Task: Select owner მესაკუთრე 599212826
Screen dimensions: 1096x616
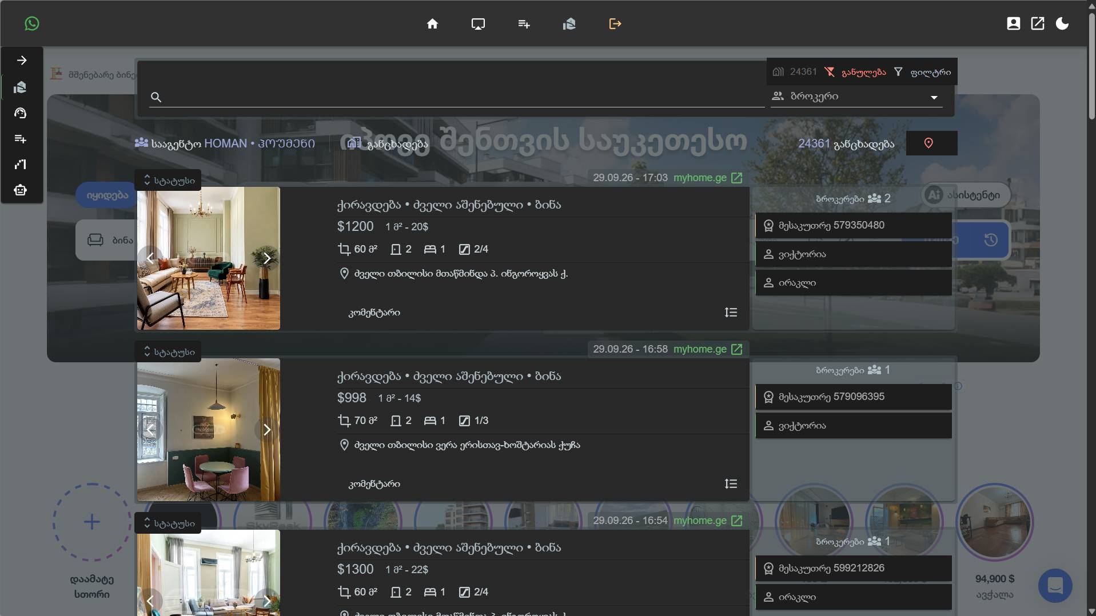Action: [854, 569]
